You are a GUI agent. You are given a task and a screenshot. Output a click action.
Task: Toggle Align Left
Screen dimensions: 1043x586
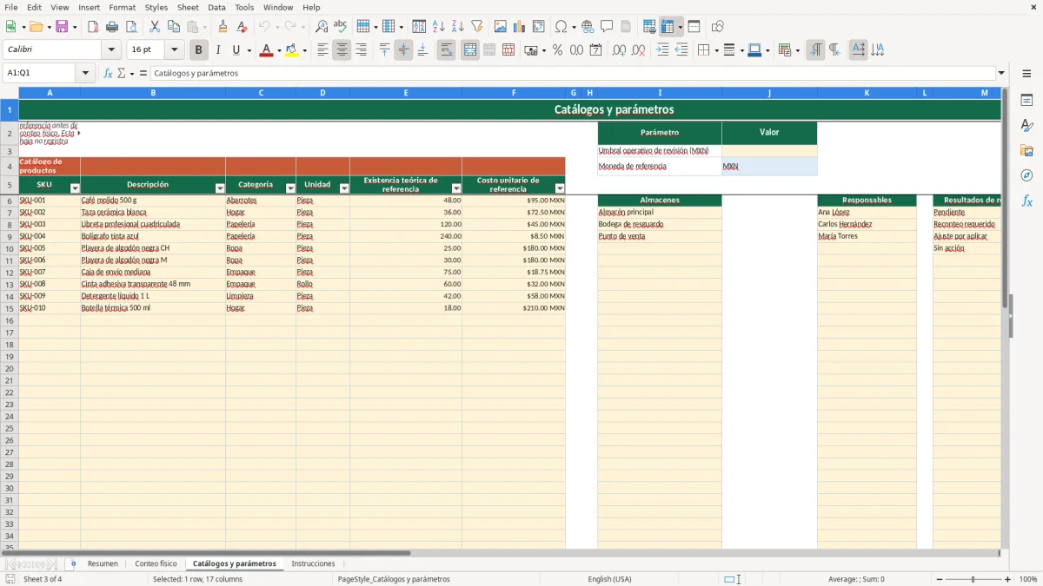tap(322, 50)
